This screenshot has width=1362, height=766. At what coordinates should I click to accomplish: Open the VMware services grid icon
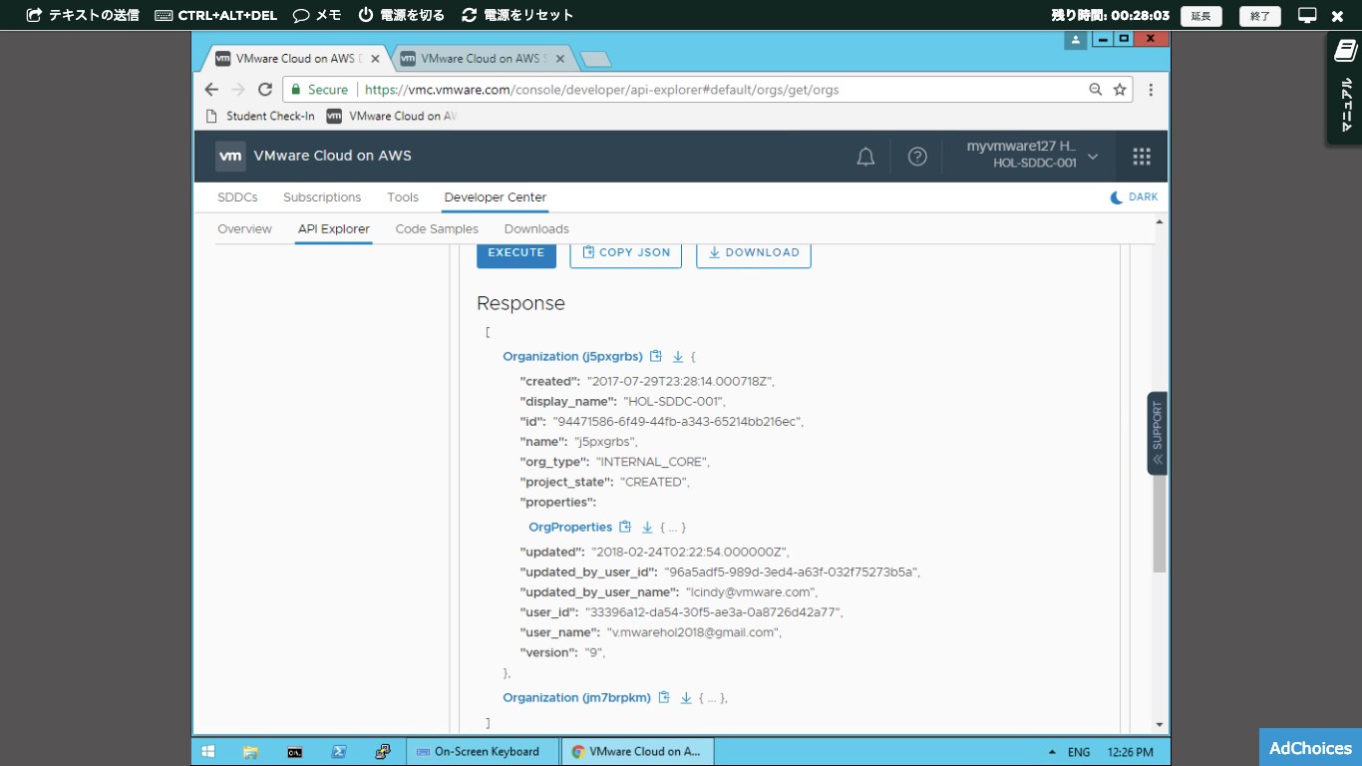point(1142,157)
